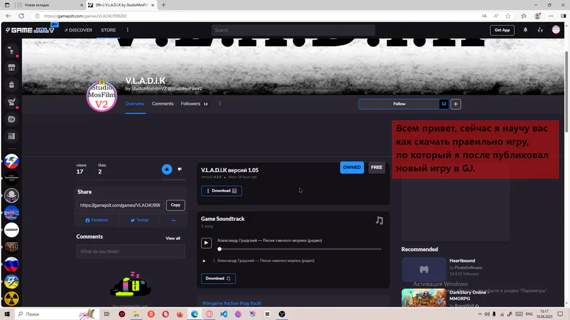
Task: Open browser settings ellipsis menu
Action: coord(551,16)
